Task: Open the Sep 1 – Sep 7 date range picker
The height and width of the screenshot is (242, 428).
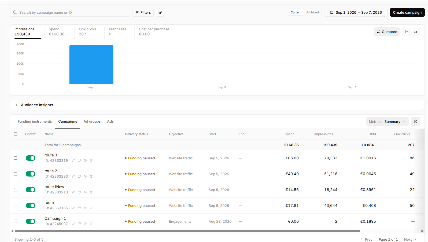Action: pyautogui.click(x=356, y=12)
